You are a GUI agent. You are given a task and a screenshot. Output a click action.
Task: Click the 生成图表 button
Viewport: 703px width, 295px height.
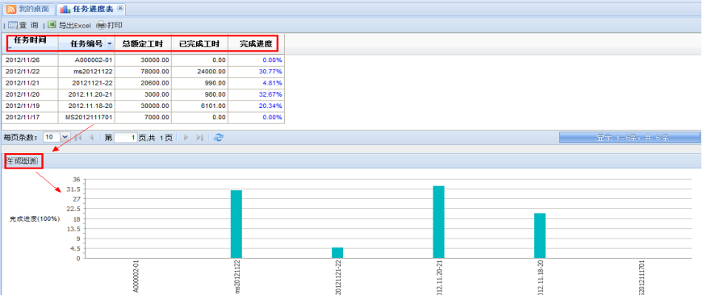tap(23, 160)
